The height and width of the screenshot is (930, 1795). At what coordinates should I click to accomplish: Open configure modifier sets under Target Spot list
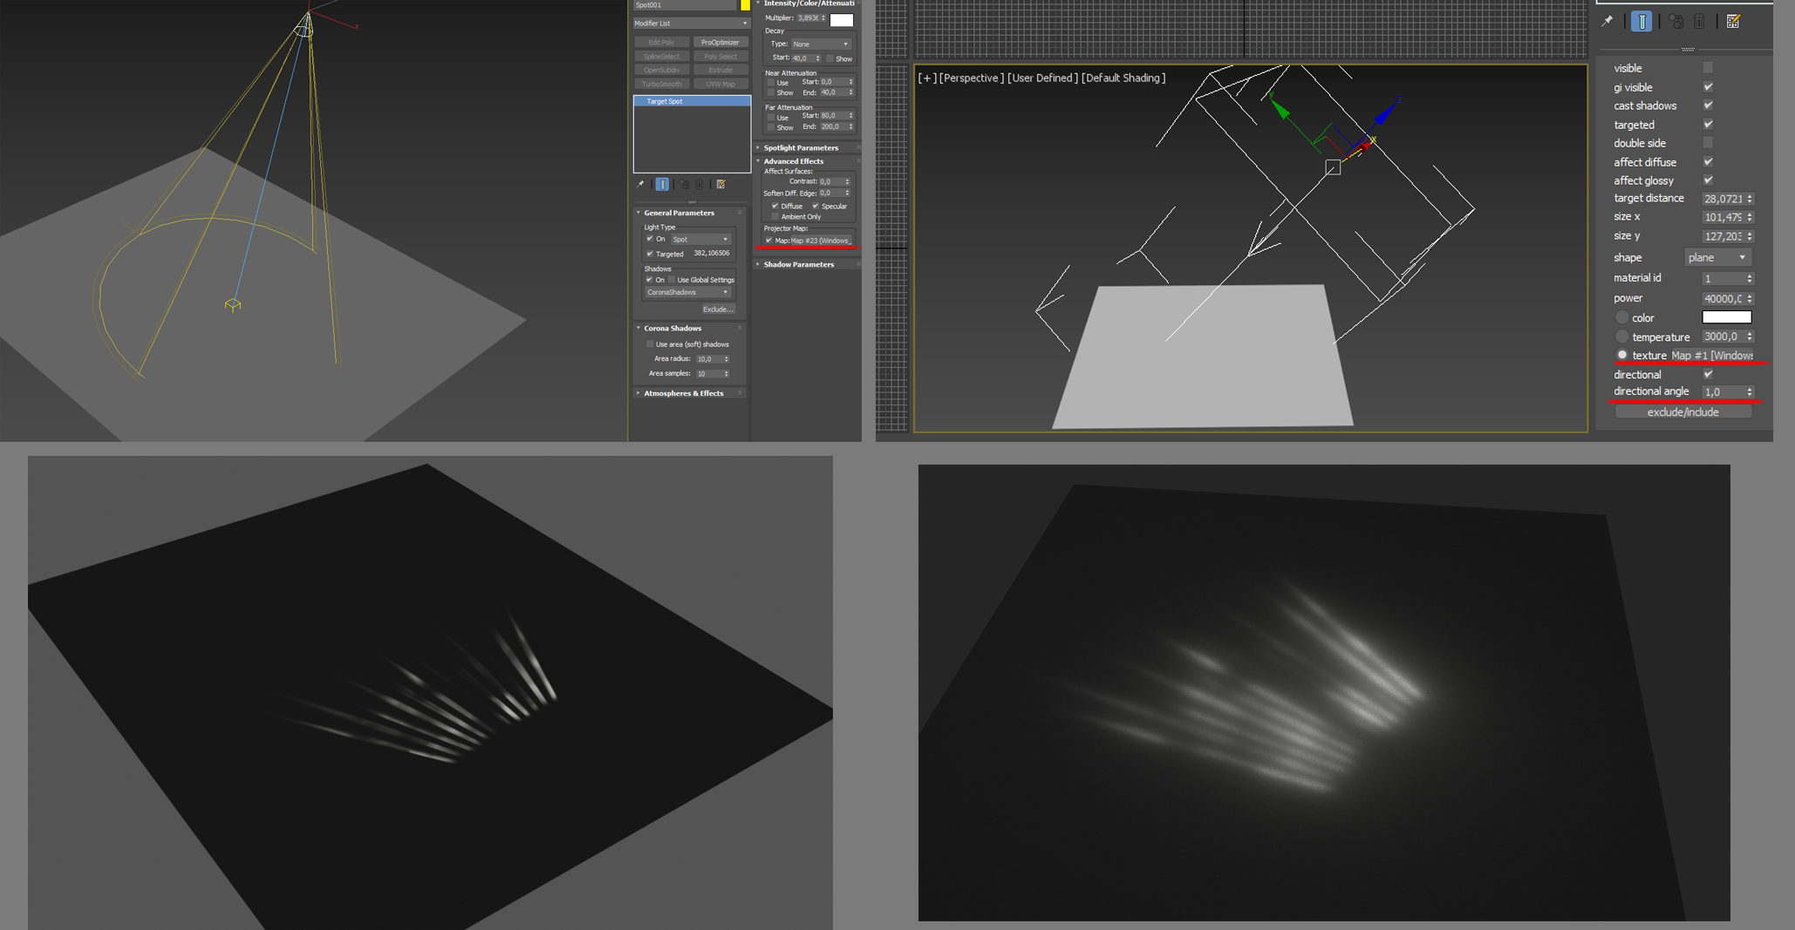721,185
